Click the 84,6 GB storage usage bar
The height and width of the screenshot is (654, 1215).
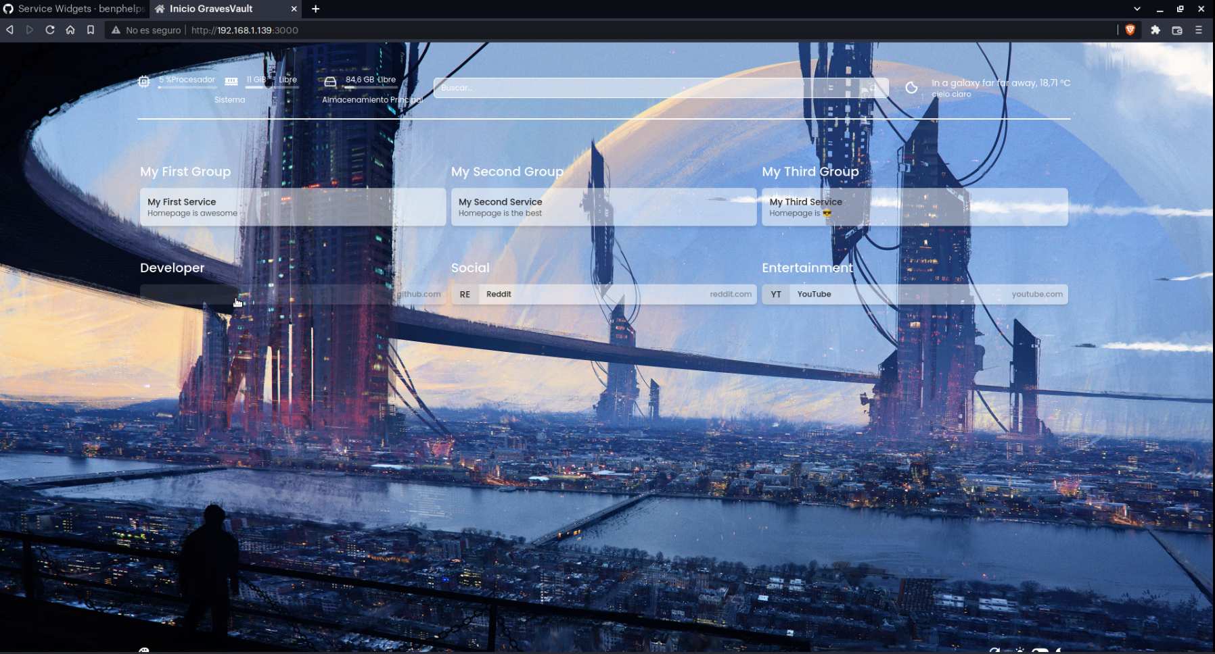pos(371,87)
